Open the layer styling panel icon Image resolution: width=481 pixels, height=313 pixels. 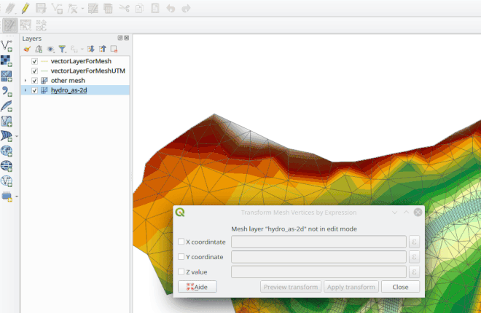pyautogui.click(x=28, y=49)
